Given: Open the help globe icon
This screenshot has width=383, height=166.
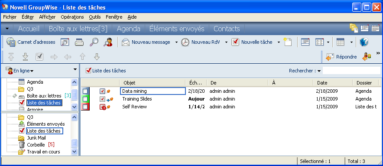Looking at the screenshot, I should click(x=364, y=42).
